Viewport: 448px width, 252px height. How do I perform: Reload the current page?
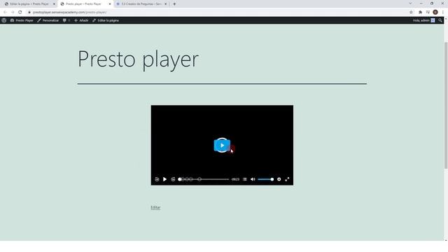tap(20, 13)
